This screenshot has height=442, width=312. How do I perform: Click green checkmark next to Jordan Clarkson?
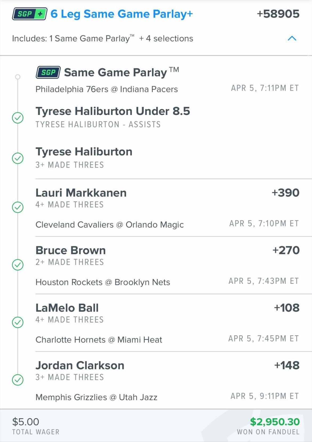[x=18, y=380]
